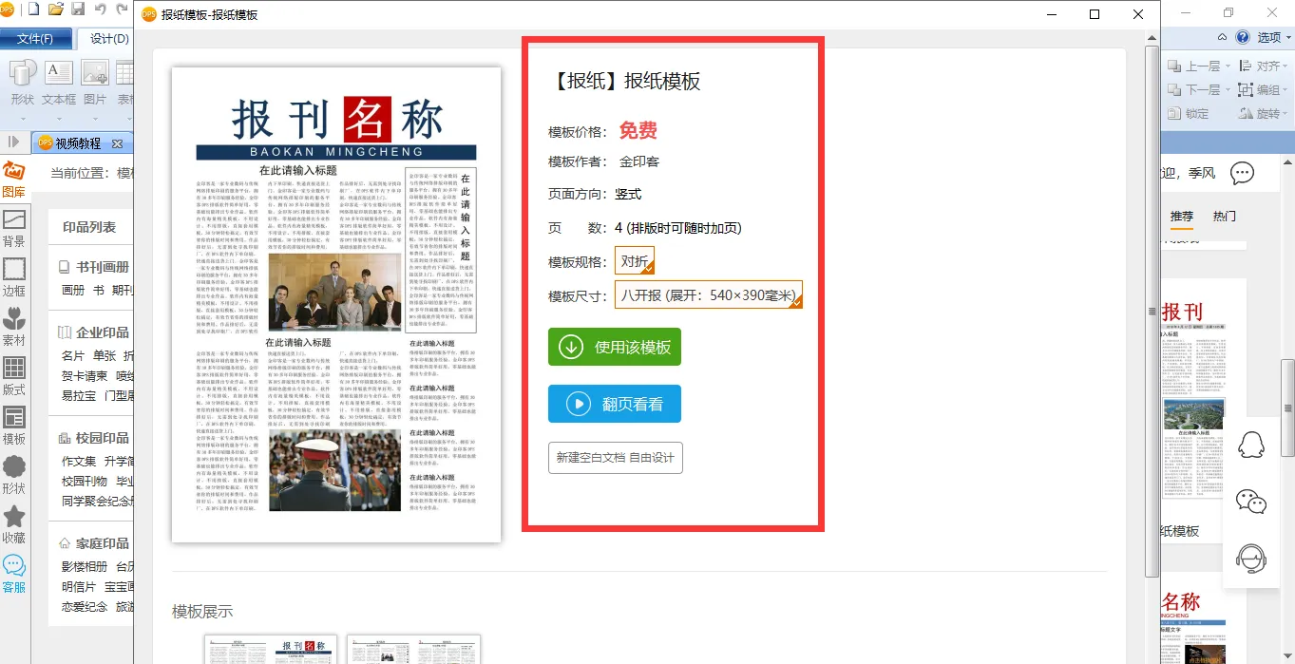Click the headset support icon
The image size is (1295, 664).
coord(1251,559)
